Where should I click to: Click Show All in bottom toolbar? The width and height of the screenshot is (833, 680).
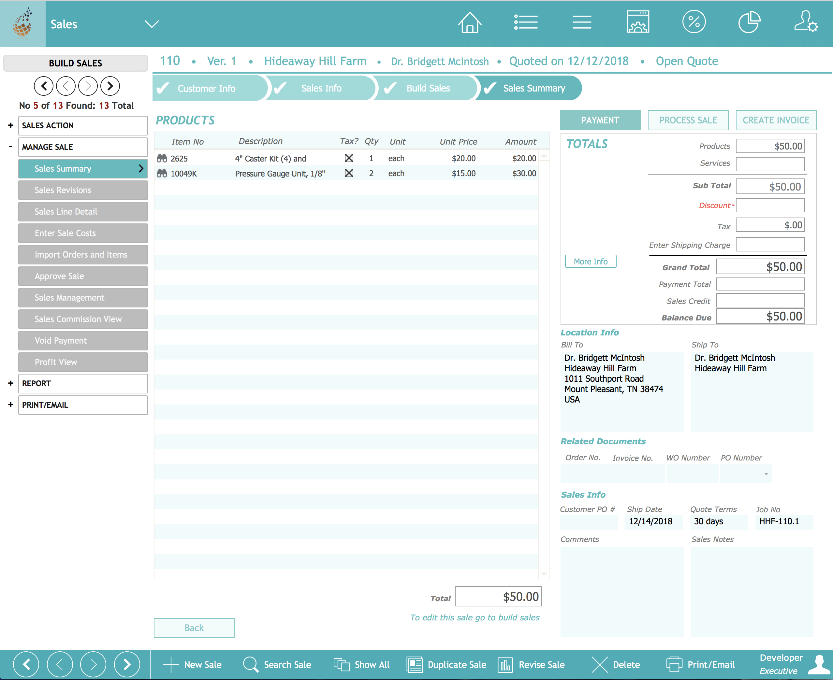361,665
